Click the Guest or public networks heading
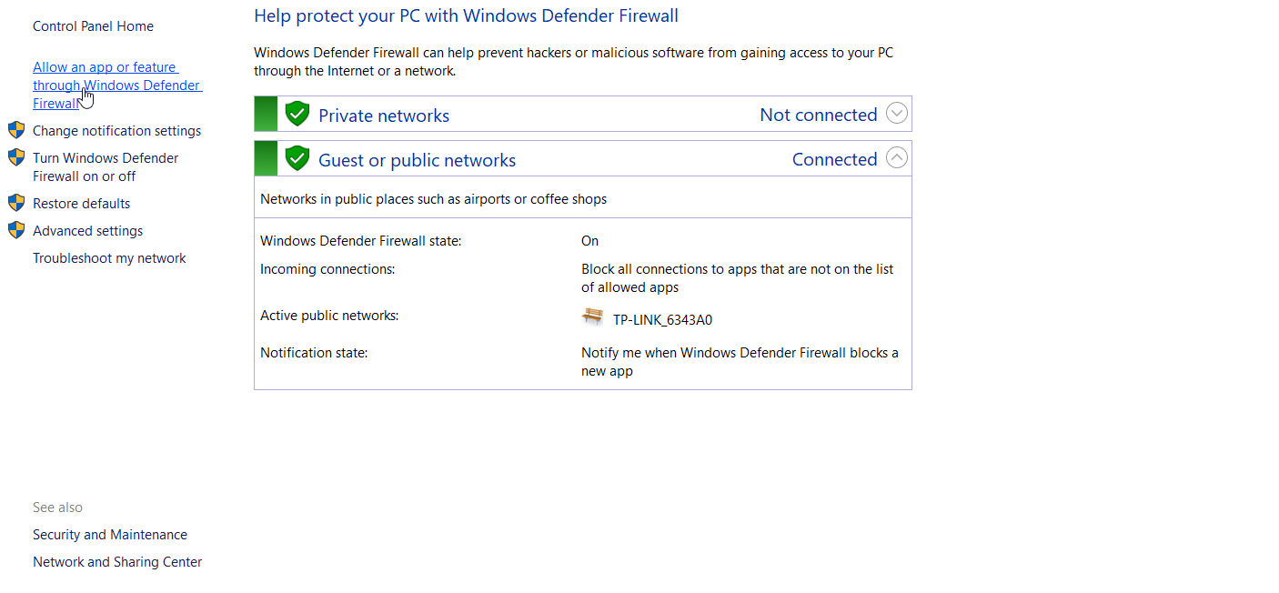Viewport: 1279px width, 593px height. point(417,160)
